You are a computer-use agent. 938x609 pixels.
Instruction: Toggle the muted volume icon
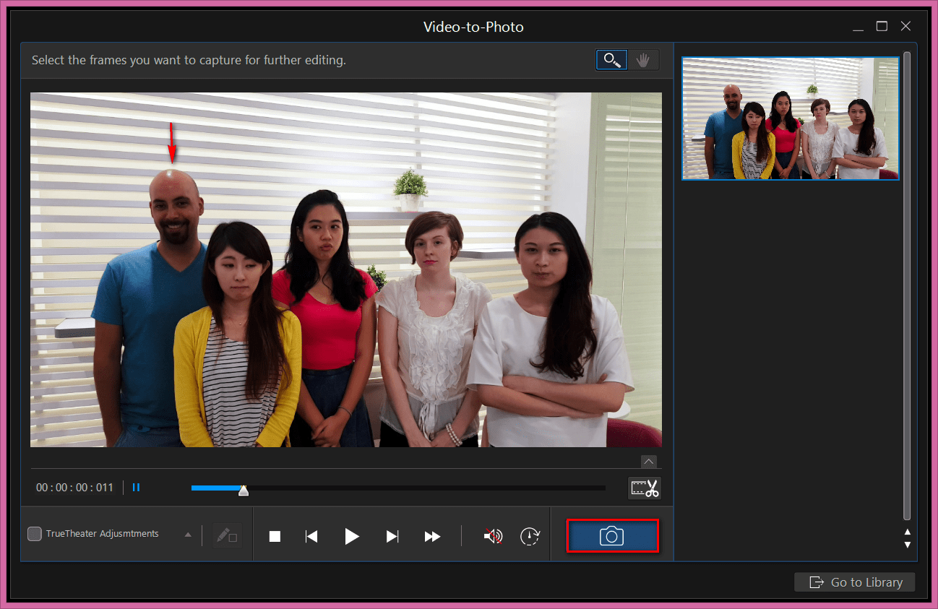[493, 536]
